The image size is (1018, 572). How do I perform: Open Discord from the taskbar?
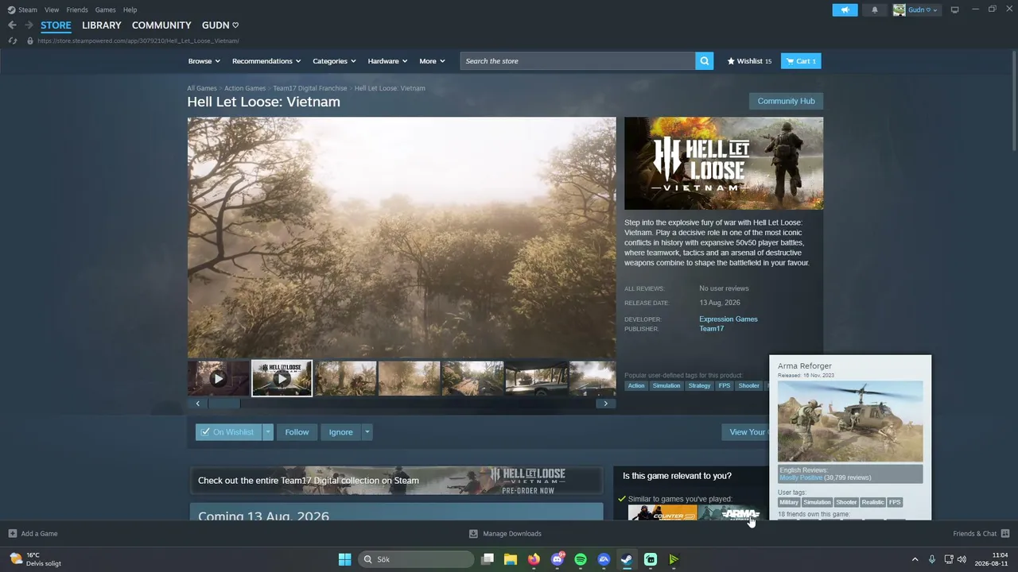558,559
